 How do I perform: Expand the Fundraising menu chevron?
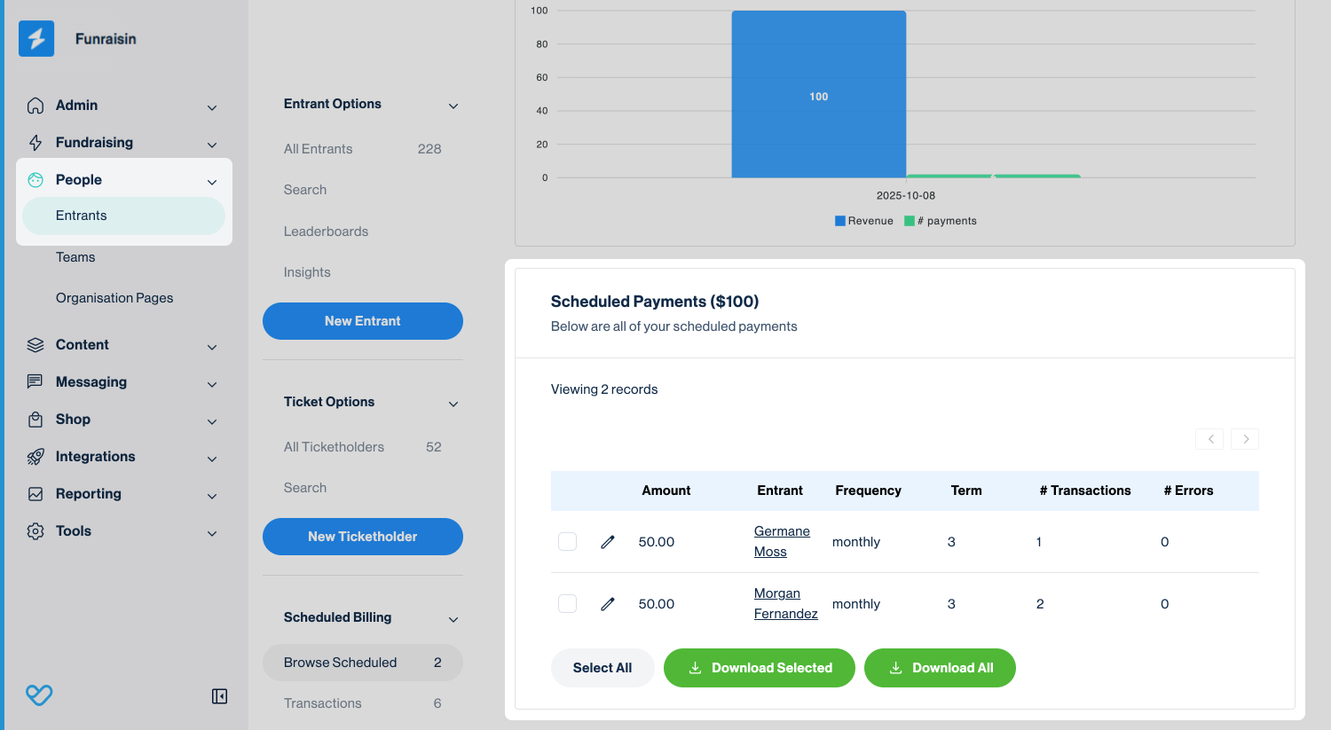[x=212, y=145]
